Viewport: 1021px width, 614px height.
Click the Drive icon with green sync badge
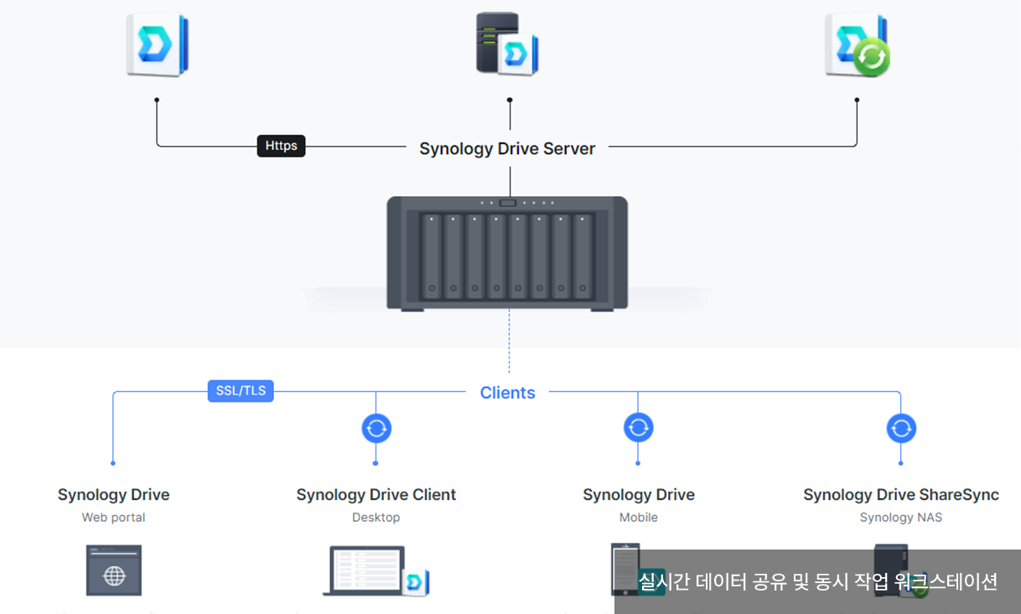[x=858, y=44]
